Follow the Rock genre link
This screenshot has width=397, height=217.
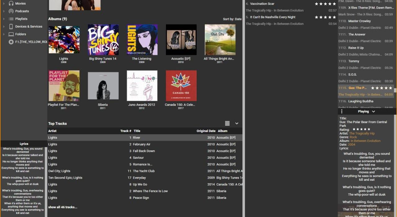353,137
